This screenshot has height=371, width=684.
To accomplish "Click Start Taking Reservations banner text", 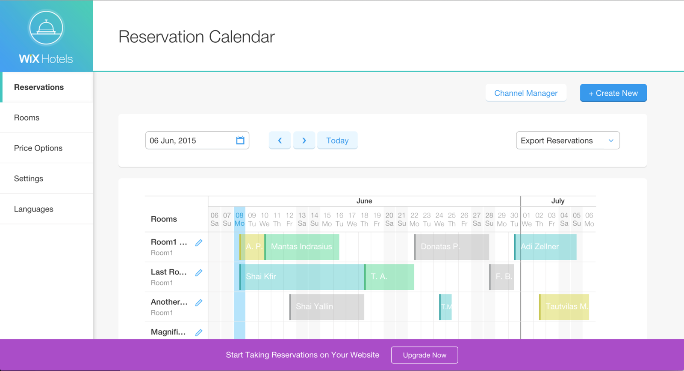I will coord(303,355).
